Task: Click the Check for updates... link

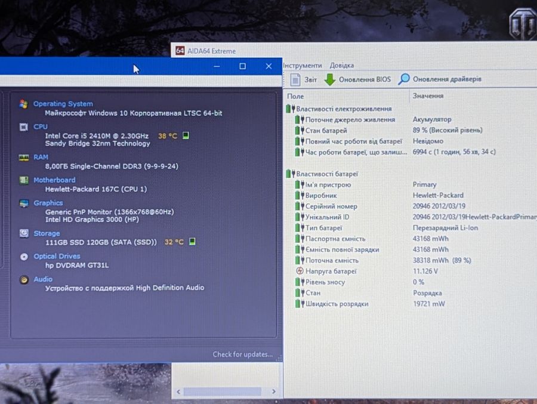Action: [242, 354]
